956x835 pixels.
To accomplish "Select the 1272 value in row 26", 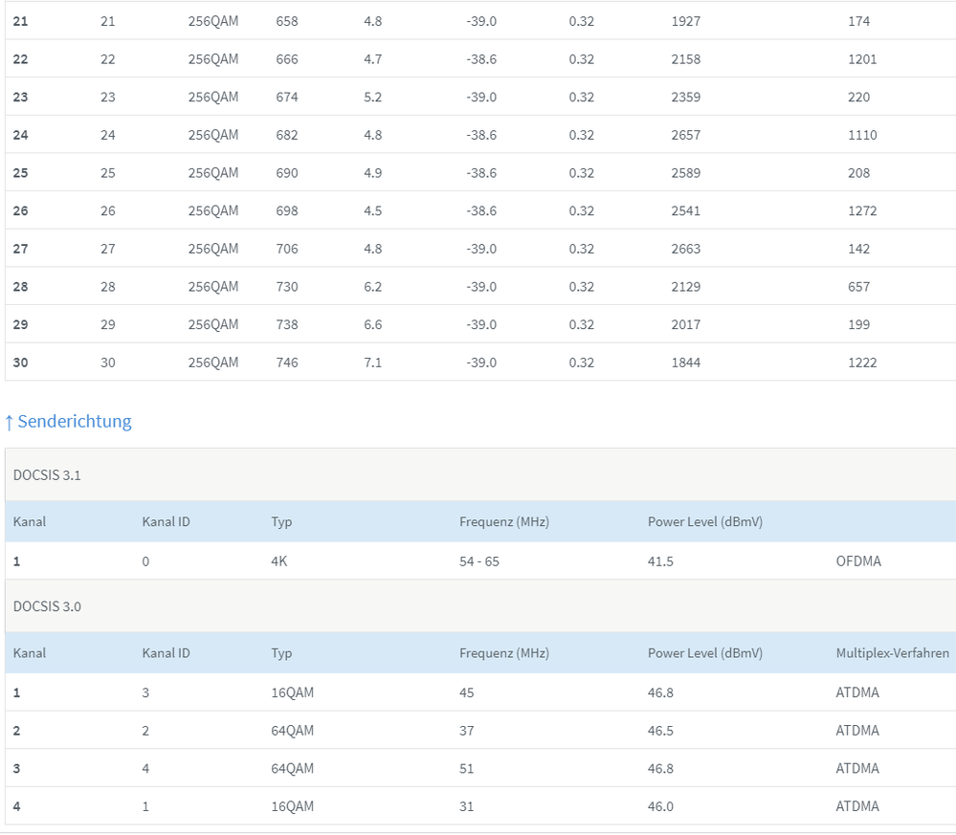I will (862, 210).
